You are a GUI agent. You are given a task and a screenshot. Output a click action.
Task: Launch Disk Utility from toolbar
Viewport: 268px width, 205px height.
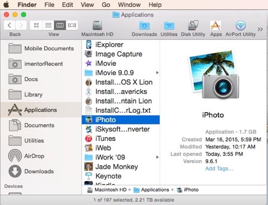pyautogui.click(x=193, y=29)
